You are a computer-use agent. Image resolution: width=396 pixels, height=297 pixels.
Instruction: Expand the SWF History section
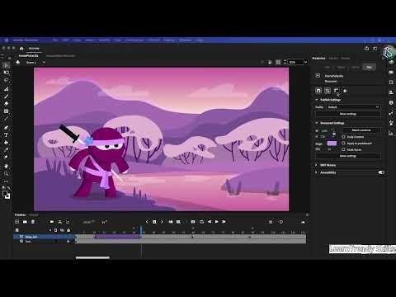(x=316, y=165)
